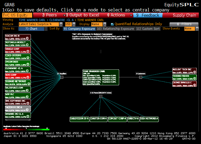Select the ORACLE CORP supplier node
Image resolution: width=201 pixels, height=144 pixels.
(x=18, y=50)
